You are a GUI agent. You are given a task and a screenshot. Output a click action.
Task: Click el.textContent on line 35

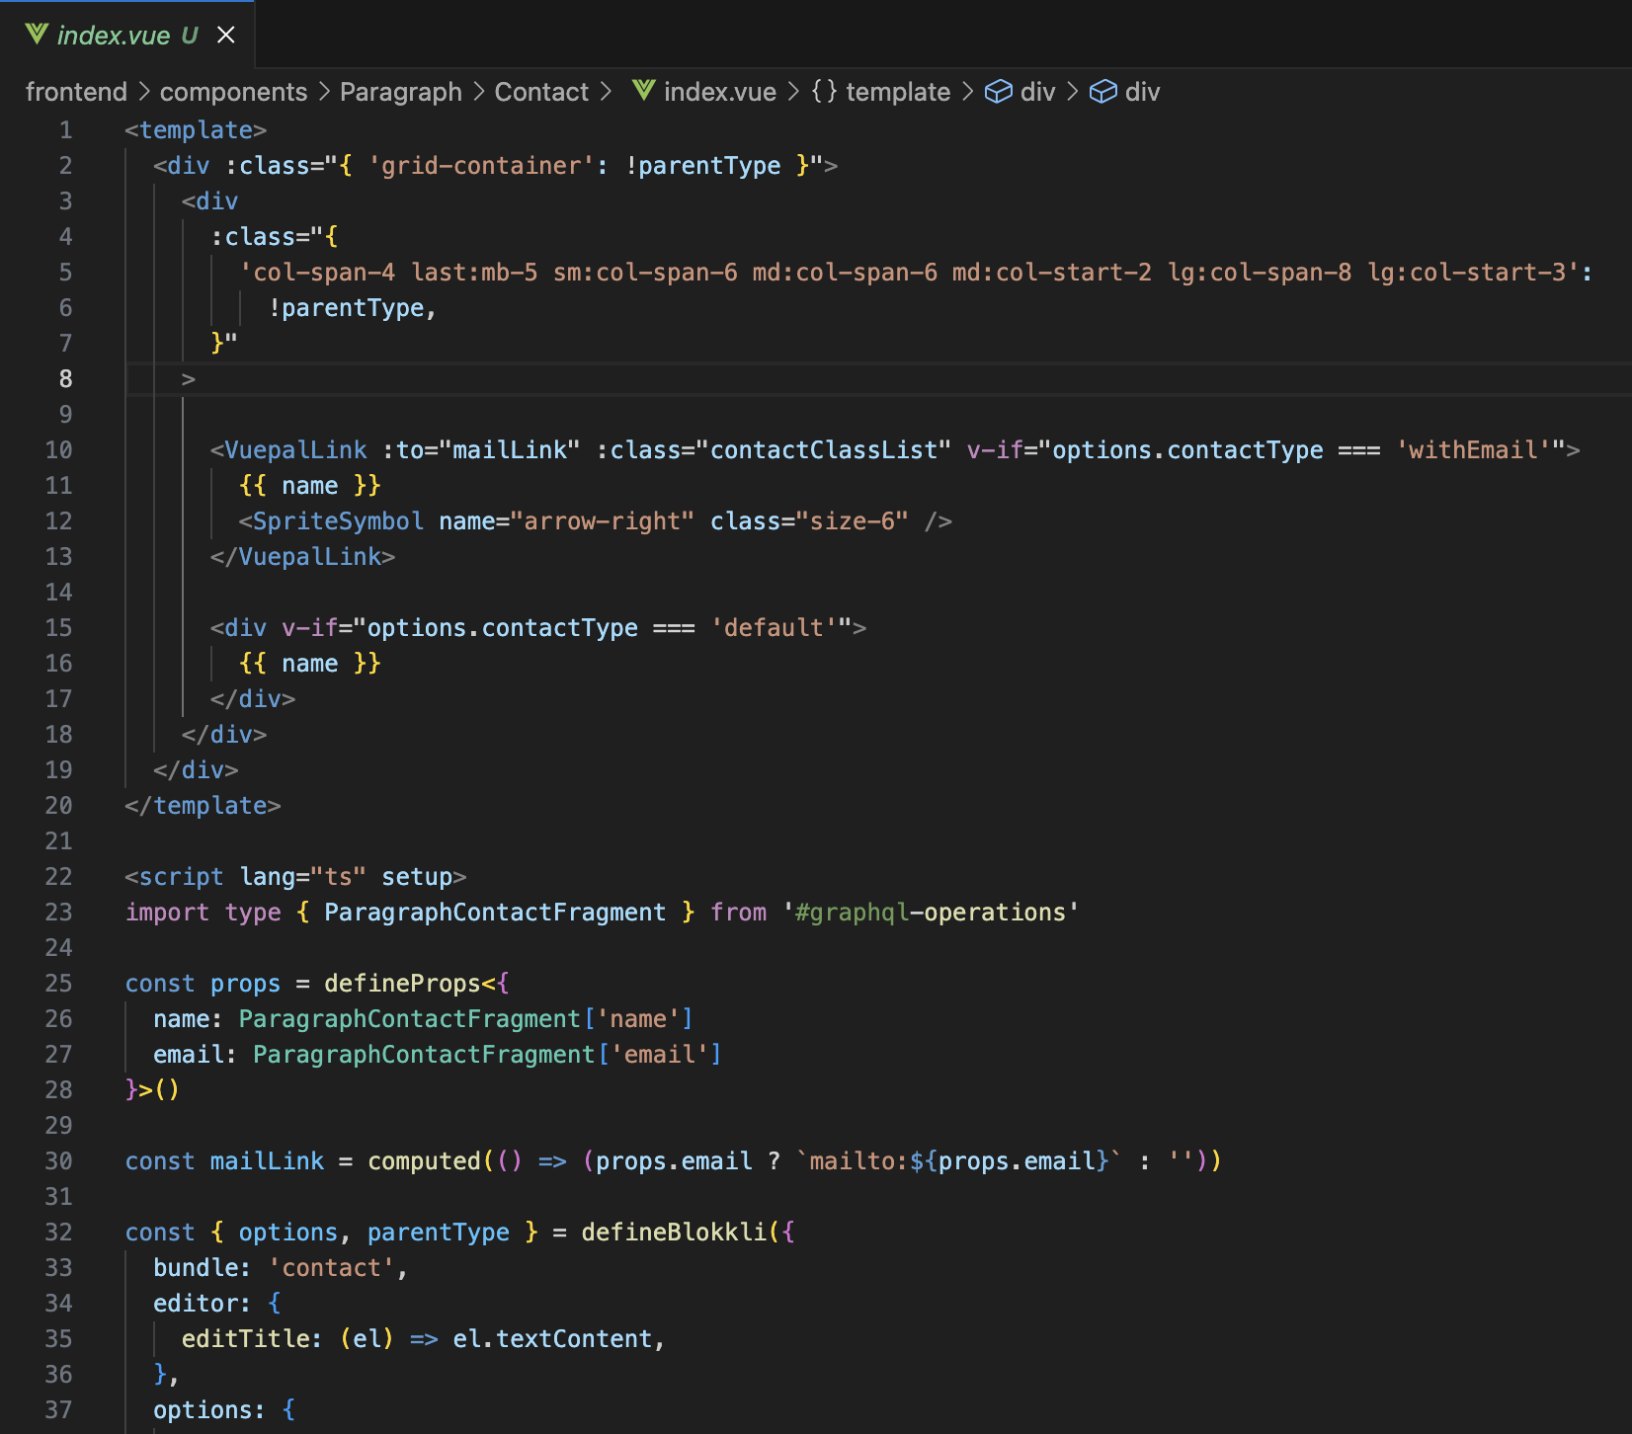(x=552, y=1339)
